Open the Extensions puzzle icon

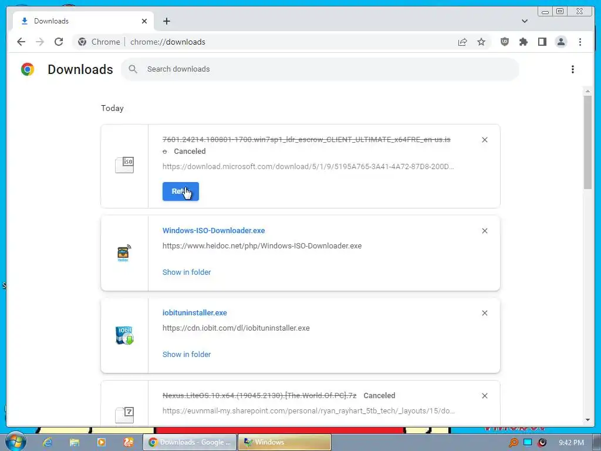[x=524, y=42]
